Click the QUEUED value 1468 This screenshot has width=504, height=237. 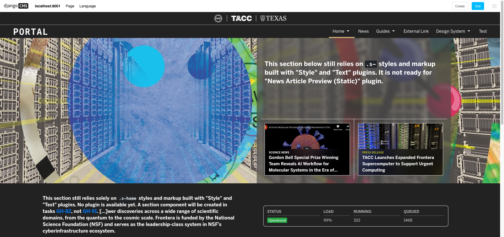pos(408,220)
